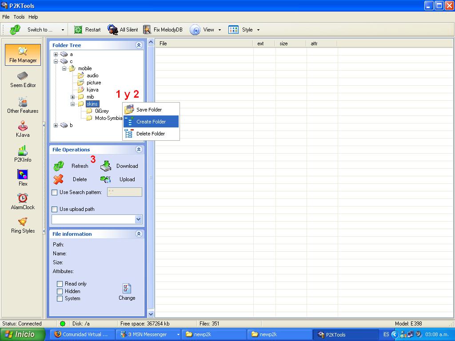Select the audio folder in tree

click(92, 75)
